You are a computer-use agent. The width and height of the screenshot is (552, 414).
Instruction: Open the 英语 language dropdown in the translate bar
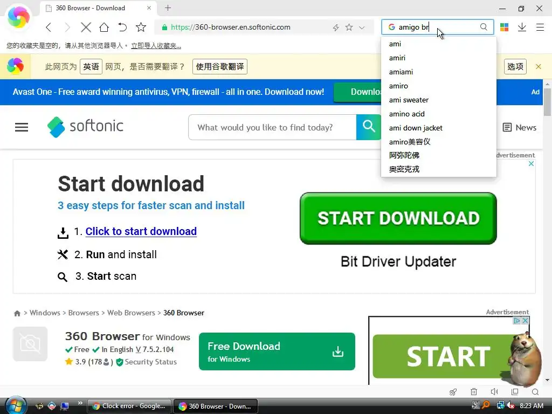(91, 66)
